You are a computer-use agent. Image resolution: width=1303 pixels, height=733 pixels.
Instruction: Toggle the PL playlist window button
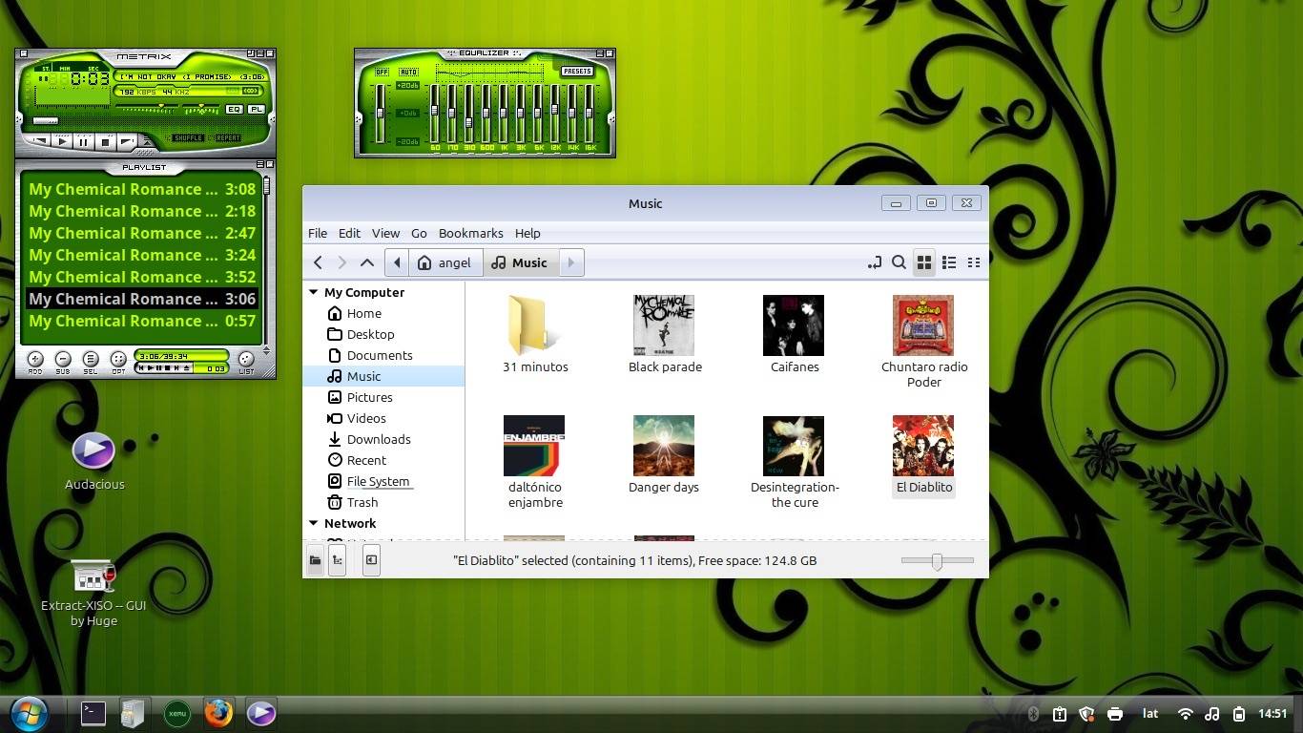click(x=256, y=110)
